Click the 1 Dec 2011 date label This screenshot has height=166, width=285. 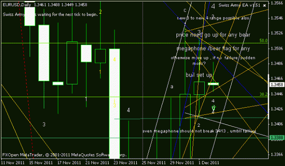(209, 162)
